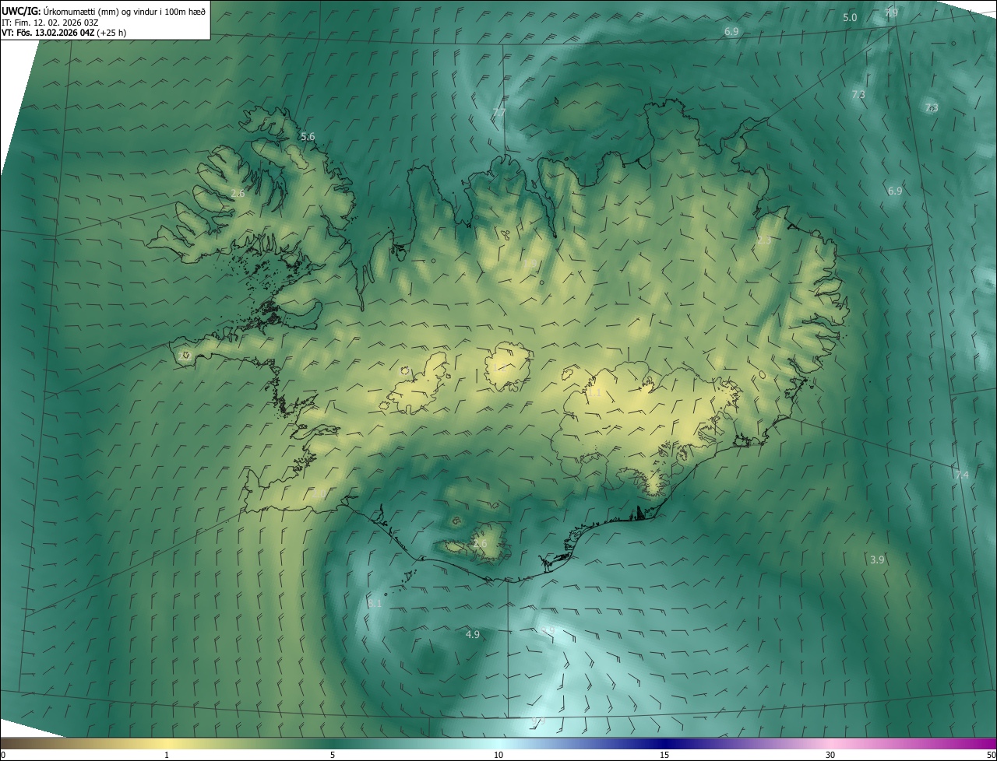Click the 5.0 value label on the map
This screenshot has width=997, height=761.
(850, 17)
